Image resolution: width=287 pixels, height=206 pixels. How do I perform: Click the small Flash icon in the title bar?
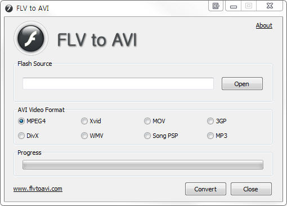point(9,8)
